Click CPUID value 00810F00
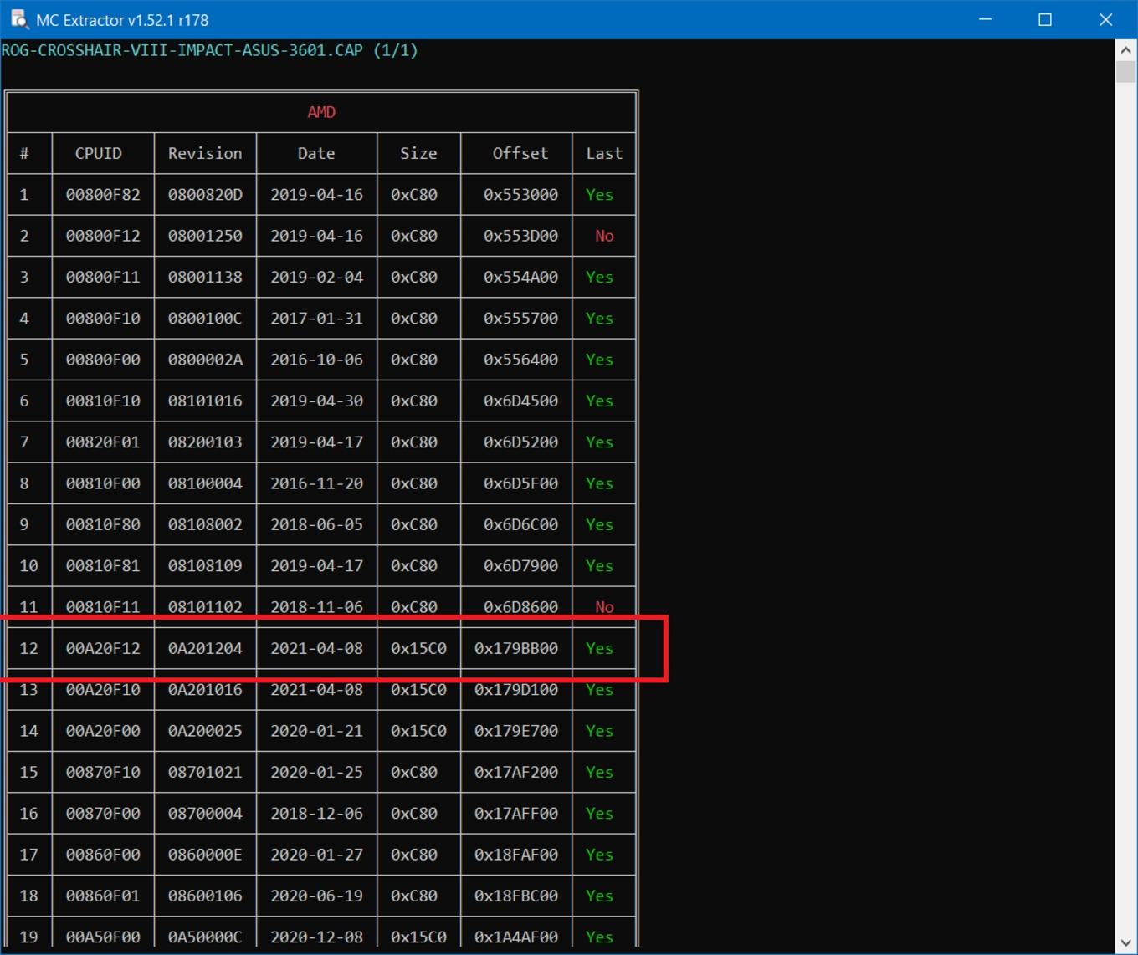This screenshot has height=955, width=1138. pos(103,483)
